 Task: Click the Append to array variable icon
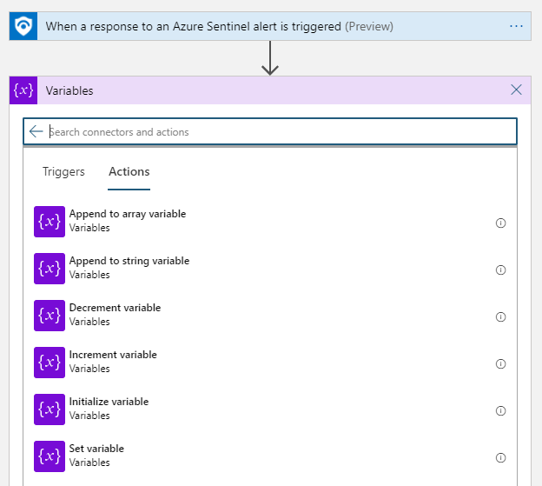pyautogui.click(x=50, y=222)
